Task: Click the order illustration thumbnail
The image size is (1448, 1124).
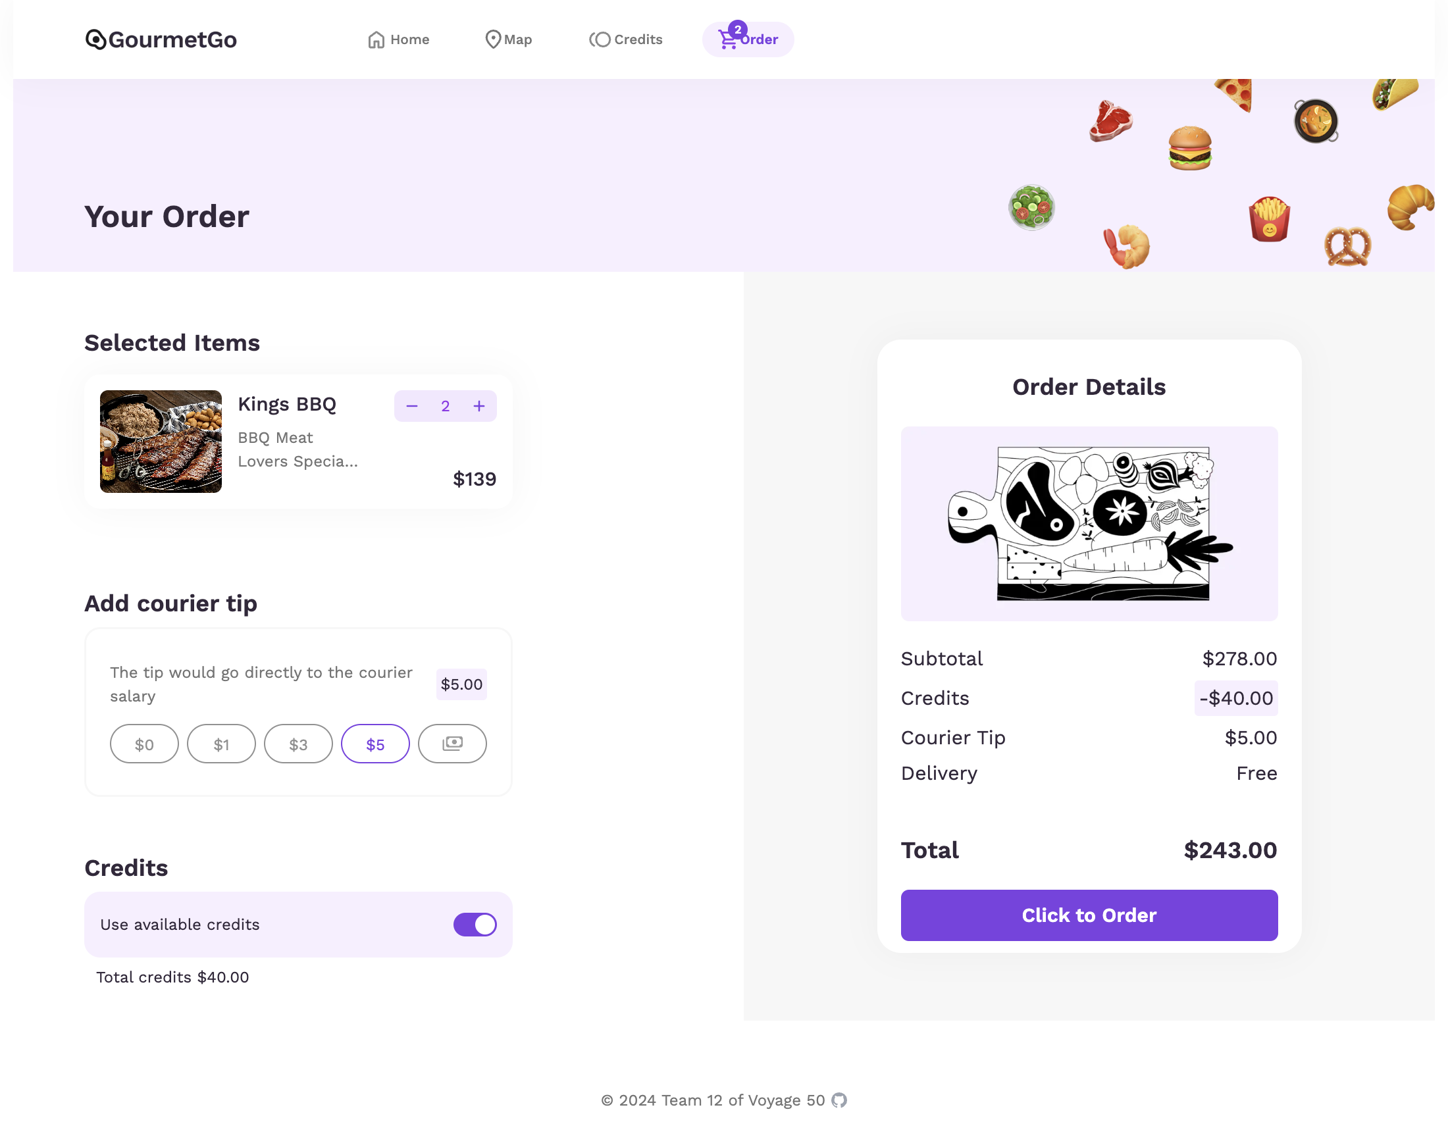Action: 1089,523
